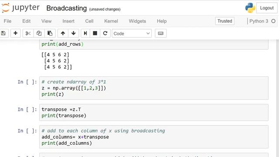Click the unsaved changes status text
The height and width of the screenshot is (157, 279).
[x=105, y=9]
